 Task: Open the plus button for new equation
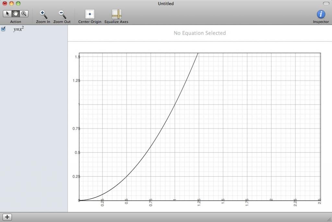click(7, 217)
